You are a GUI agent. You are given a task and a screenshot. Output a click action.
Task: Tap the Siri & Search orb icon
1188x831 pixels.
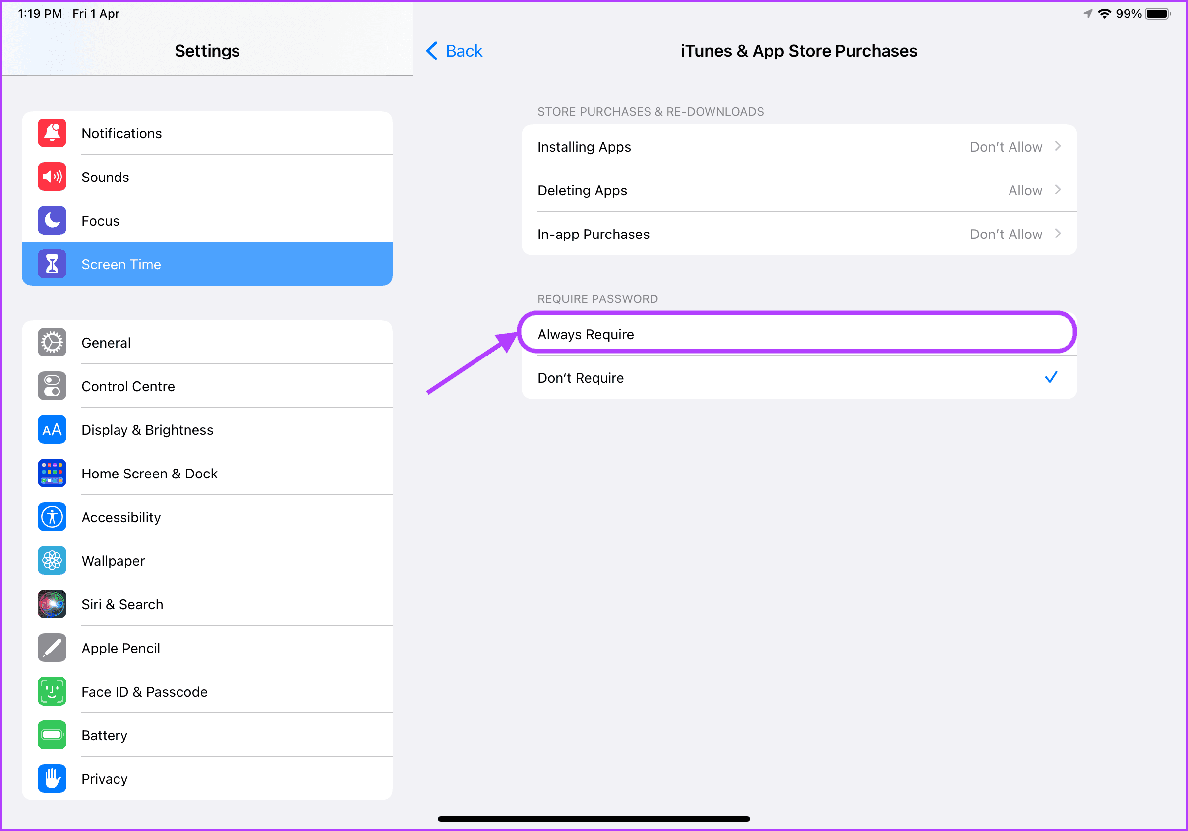(52, 604)
